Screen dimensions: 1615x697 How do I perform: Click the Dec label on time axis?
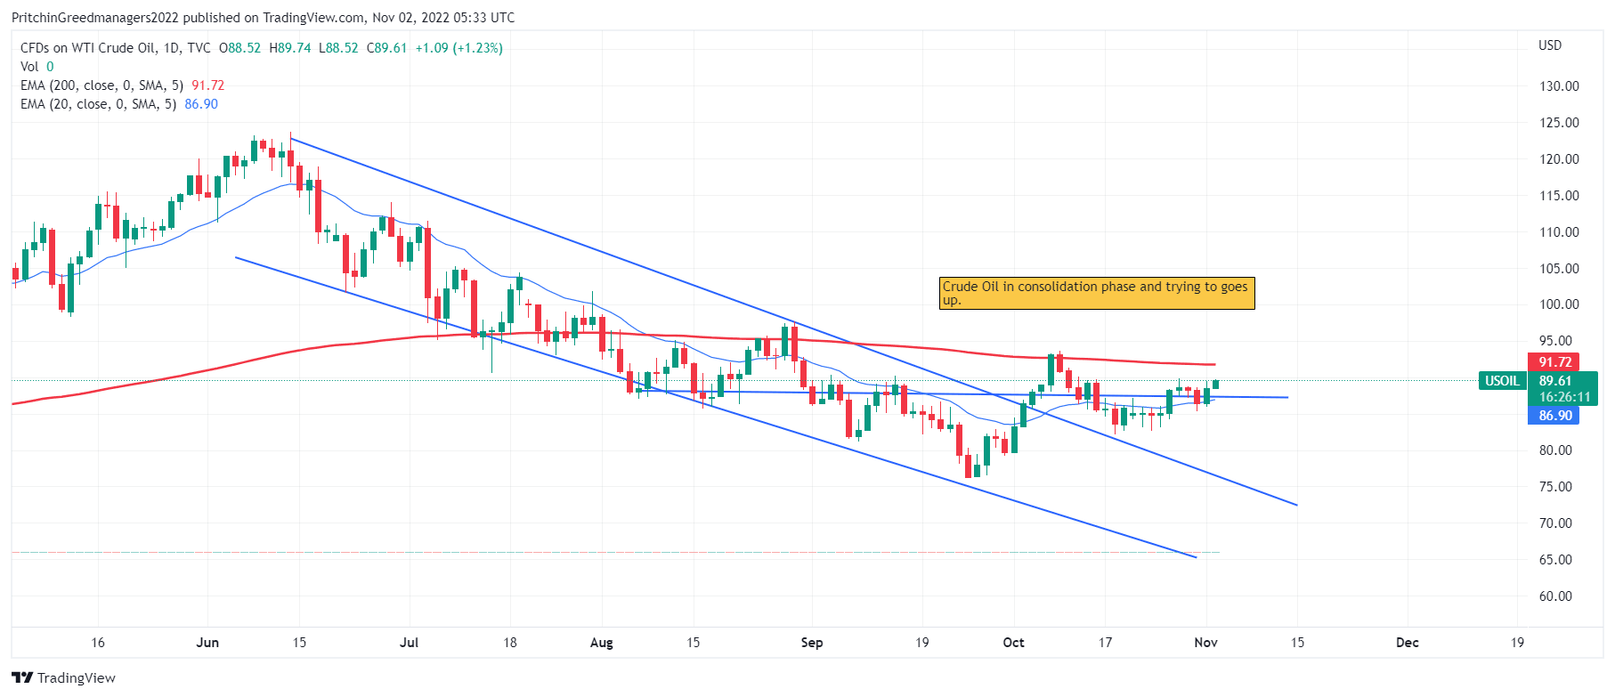[x=1408, y=643]
